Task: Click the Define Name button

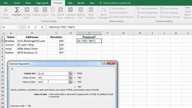Action: 117,9
